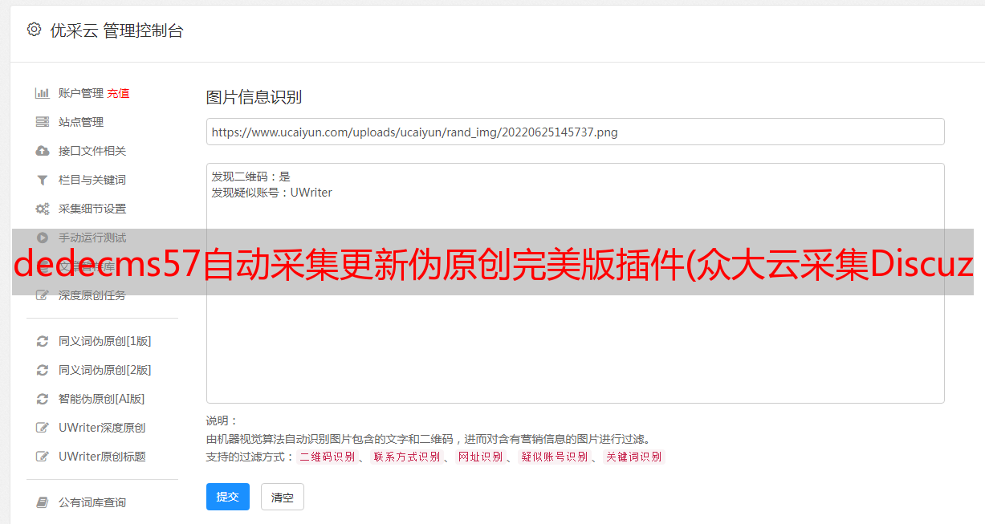Click the refresh icon next to 同义词伪原创[2版]

point(43,370)
